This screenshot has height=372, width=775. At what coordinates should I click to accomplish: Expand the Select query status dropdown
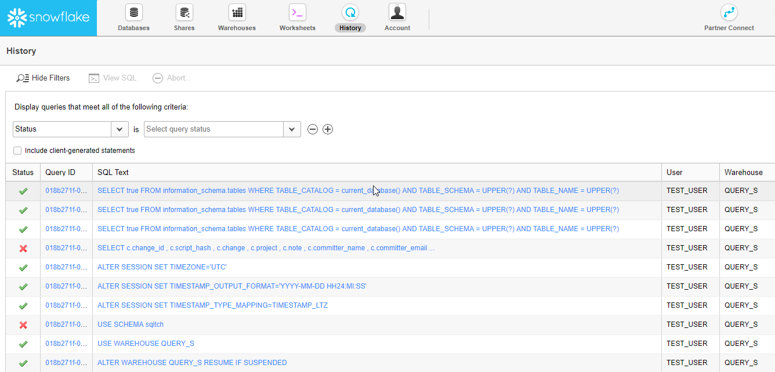(x=292, y=129)
